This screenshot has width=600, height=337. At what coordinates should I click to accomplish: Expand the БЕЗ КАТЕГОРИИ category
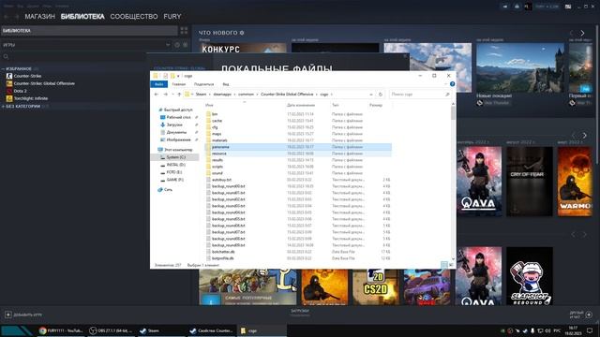3,106
